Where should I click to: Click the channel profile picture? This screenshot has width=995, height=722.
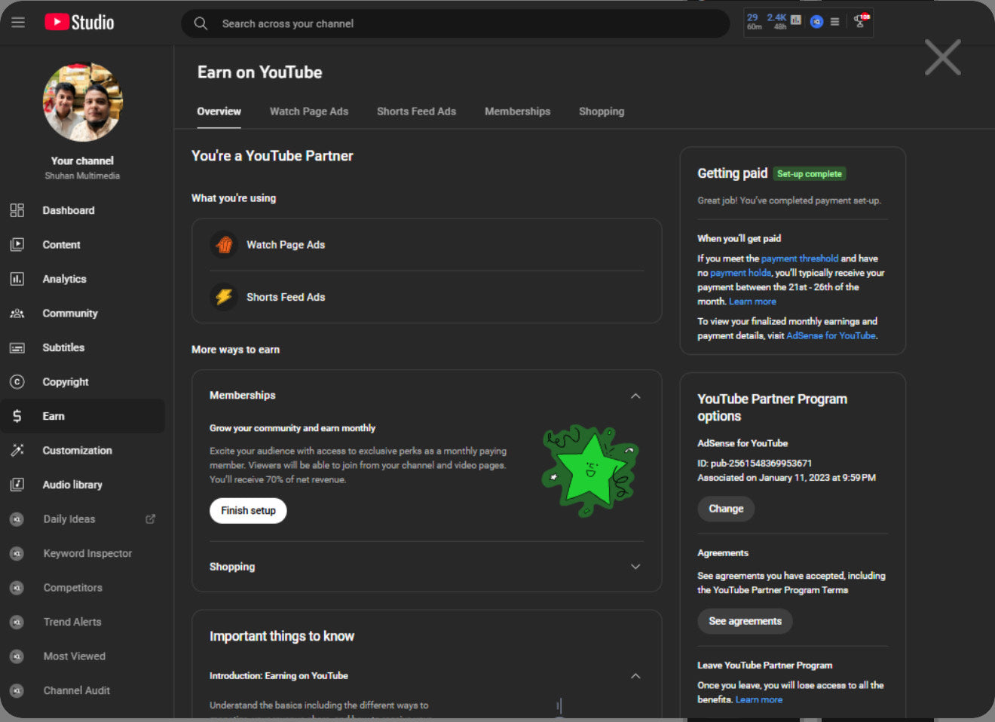pyautogui.click(x=83, y=102)
